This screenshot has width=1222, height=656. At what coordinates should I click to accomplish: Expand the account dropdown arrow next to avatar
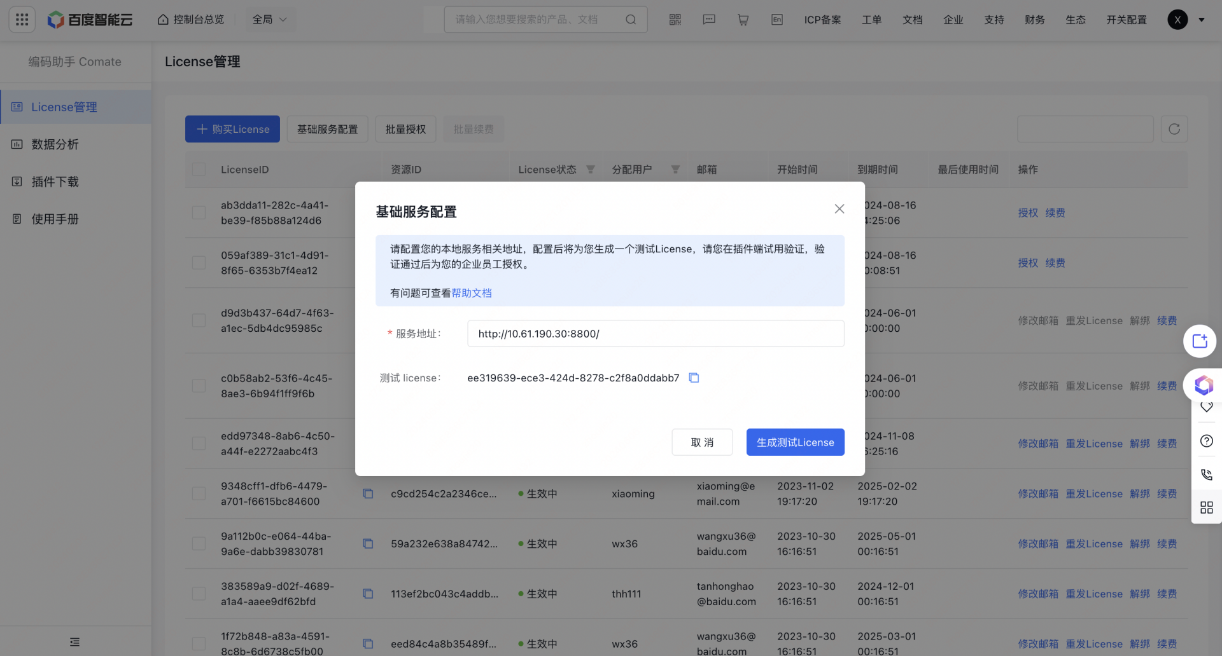tap(1202, 20)
